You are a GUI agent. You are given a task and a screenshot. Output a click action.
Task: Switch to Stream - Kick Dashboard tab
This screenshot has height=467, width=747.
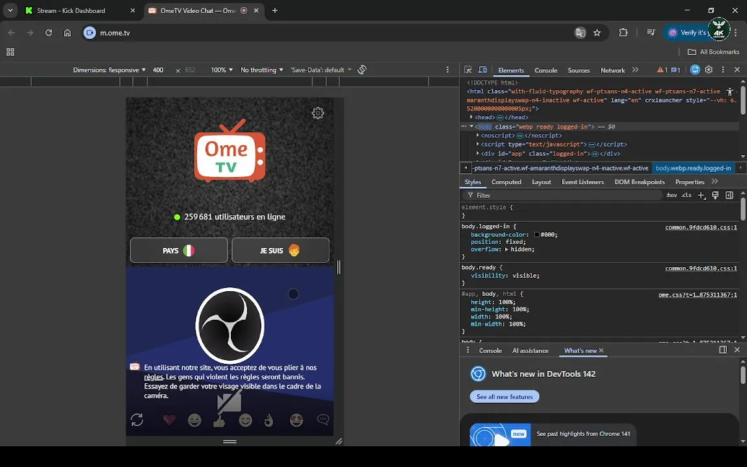(71, 10)
